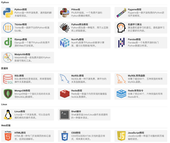Open the Pillow库 title link
Viewport: 170px width, 143px height.
pyautogui.click(x=76, y=9)
